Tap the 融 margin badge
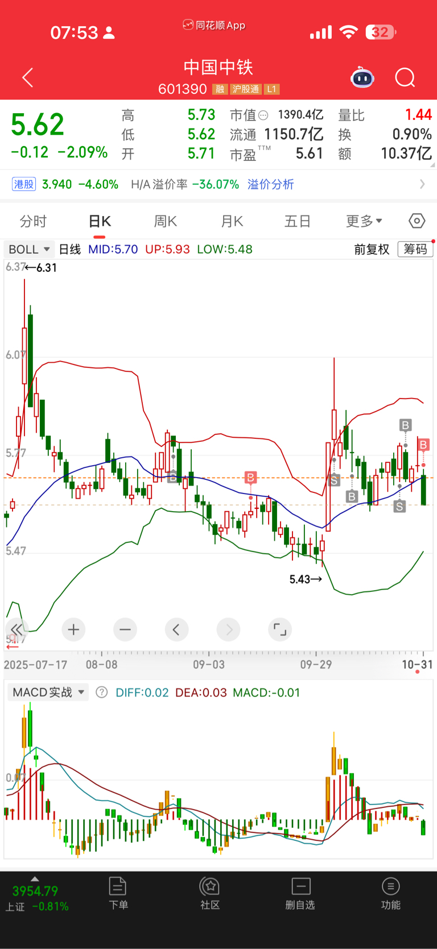The height and width of the screenshot is (949, 437). 220,89
